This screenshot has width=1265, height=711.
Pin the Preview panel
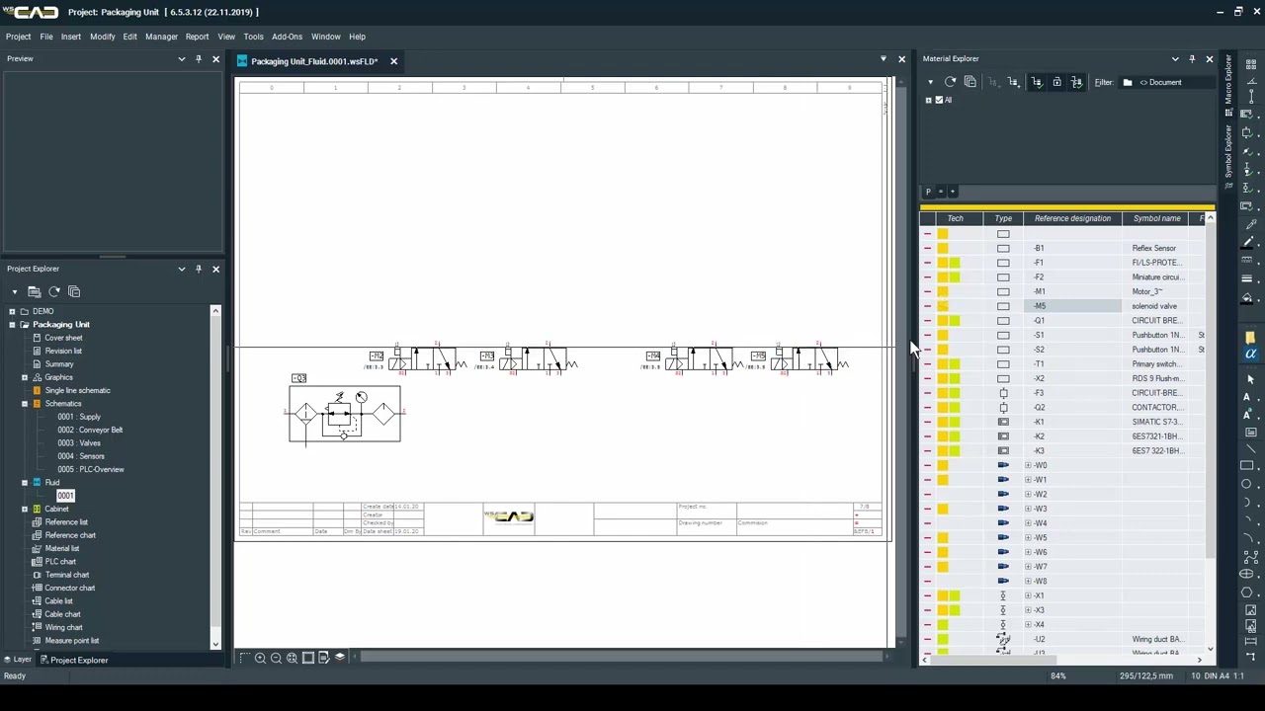pos(198,58)
